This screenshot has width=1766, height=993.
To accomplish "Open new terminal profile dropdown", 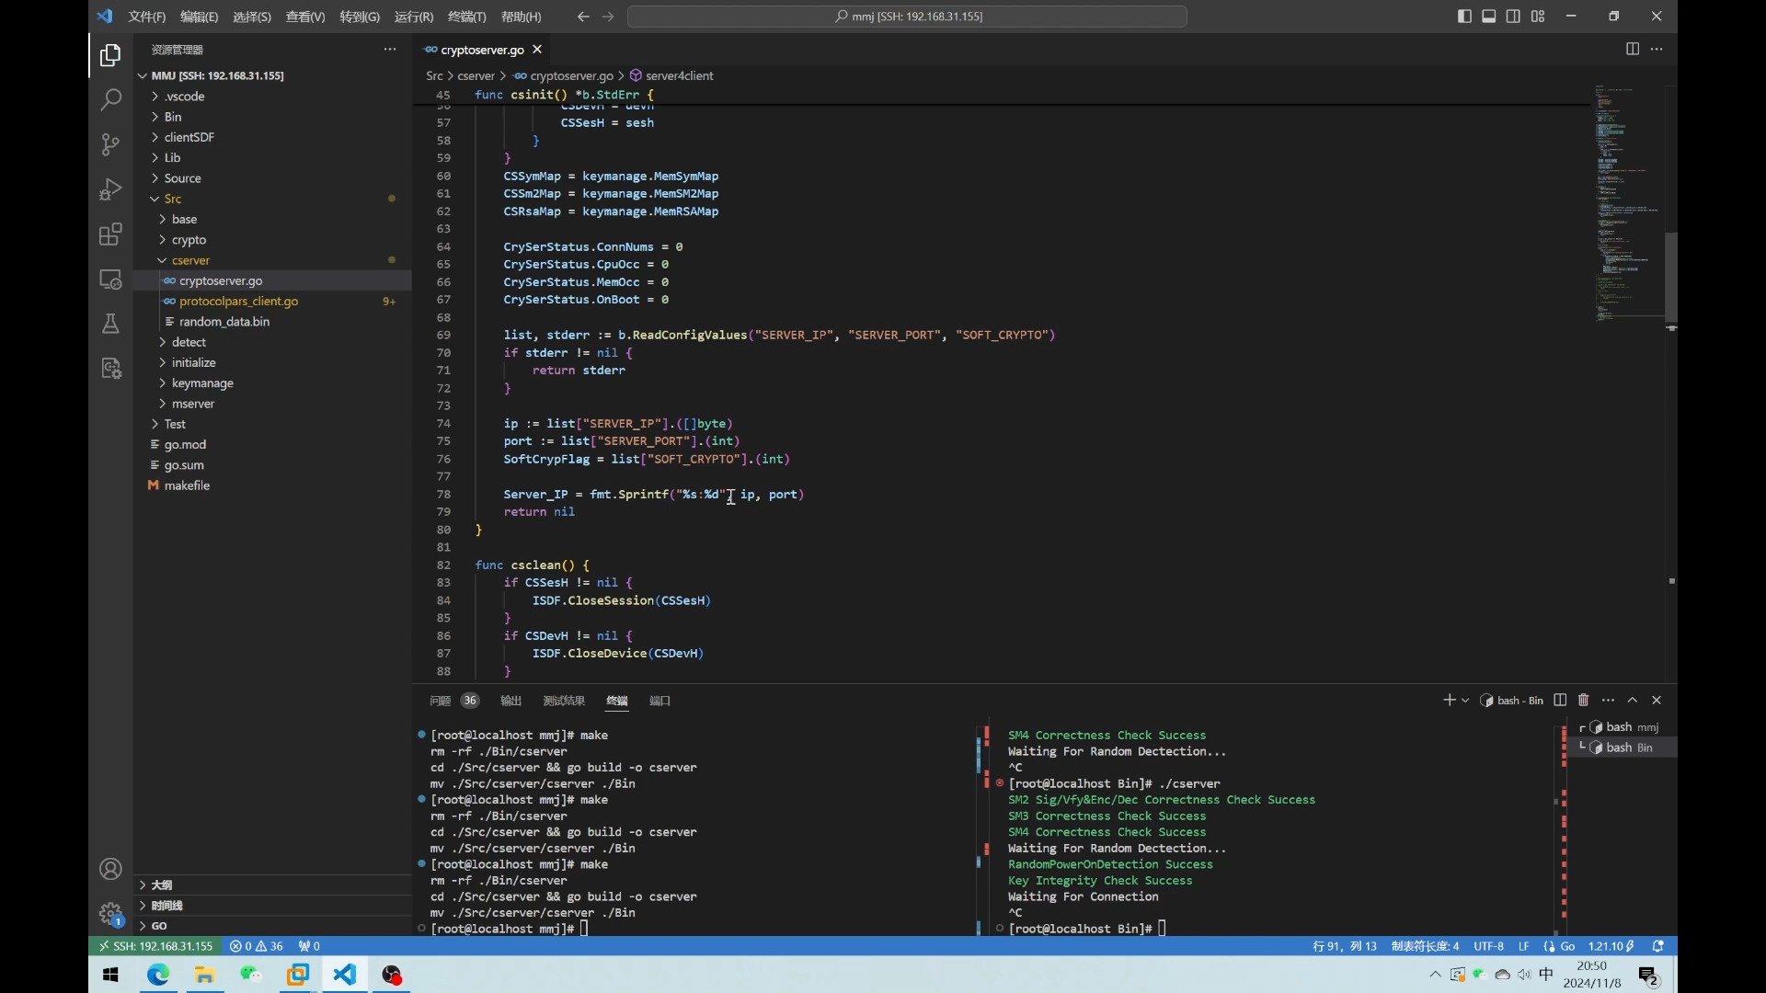I will click(1465, 701).
